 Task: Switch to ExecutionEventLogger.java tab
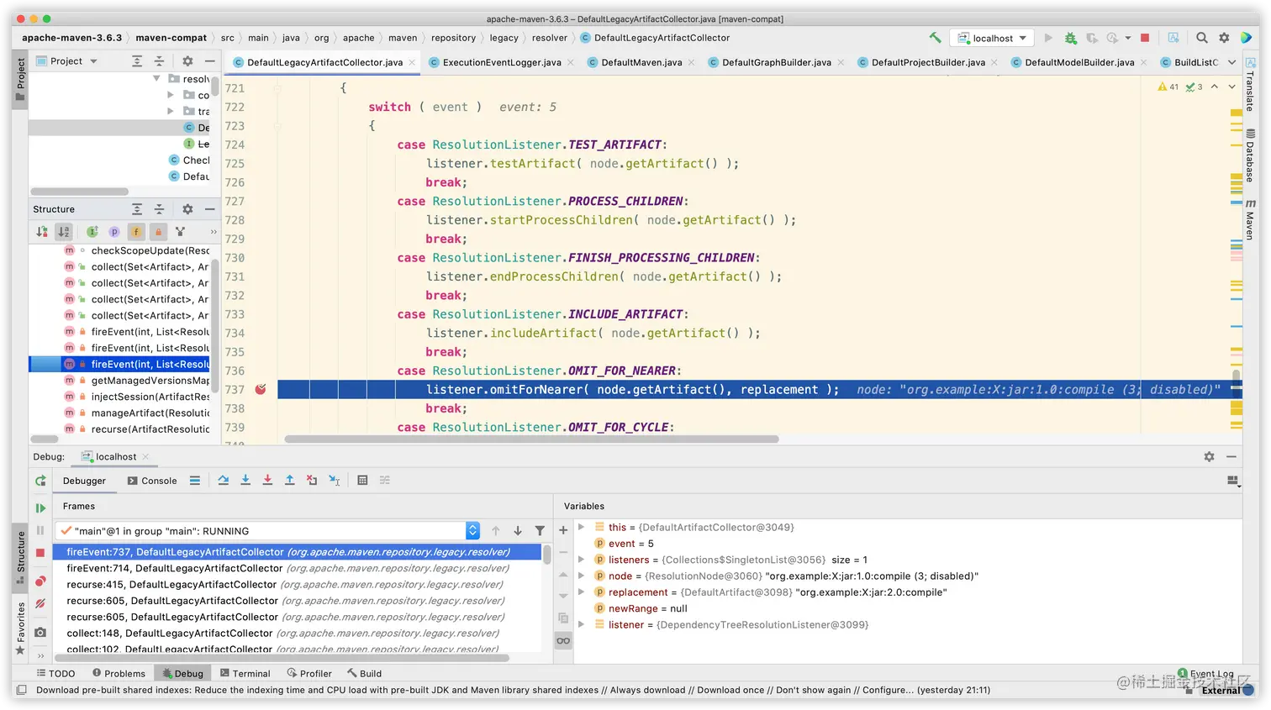click(502, 62)
